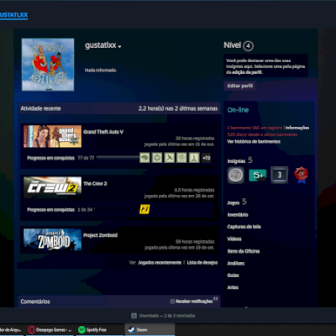Open Vídeos link
336x336 pixels.
coord(234,239)
